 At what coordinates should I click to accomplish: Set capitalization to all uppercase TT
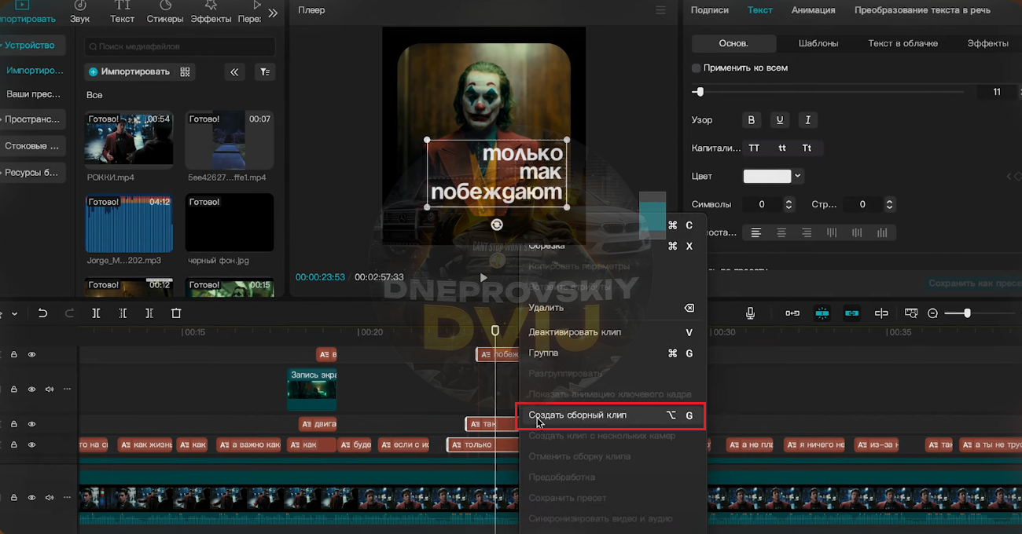pyautogui.click(x=754, y=148)
